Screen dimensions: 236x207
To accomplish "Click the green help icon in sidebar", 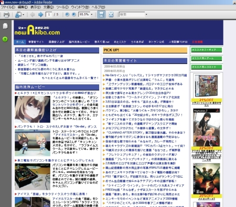I will pos(5,39).
